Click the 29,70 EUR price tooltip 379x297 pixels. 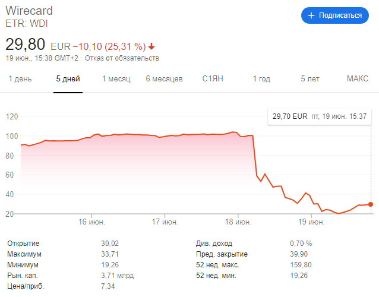(319, 116)
